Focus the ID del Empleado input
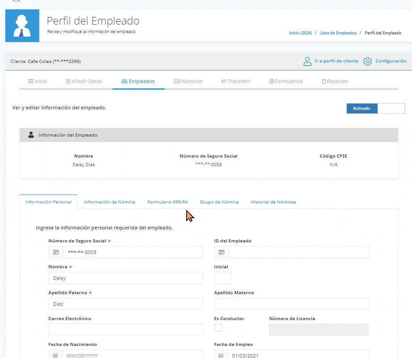Viewport: 412px width, 358px height. click(x=299, y=252)
